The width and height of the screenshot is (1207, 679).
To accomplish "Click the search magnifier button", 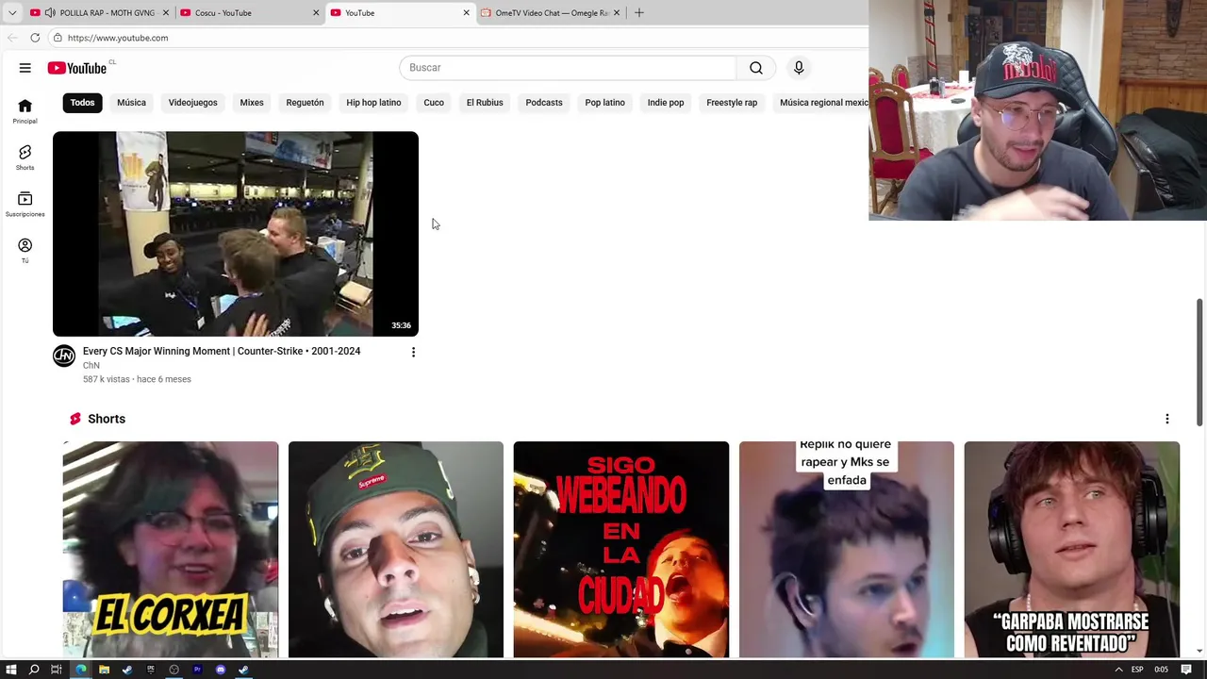I will point(755,68).
